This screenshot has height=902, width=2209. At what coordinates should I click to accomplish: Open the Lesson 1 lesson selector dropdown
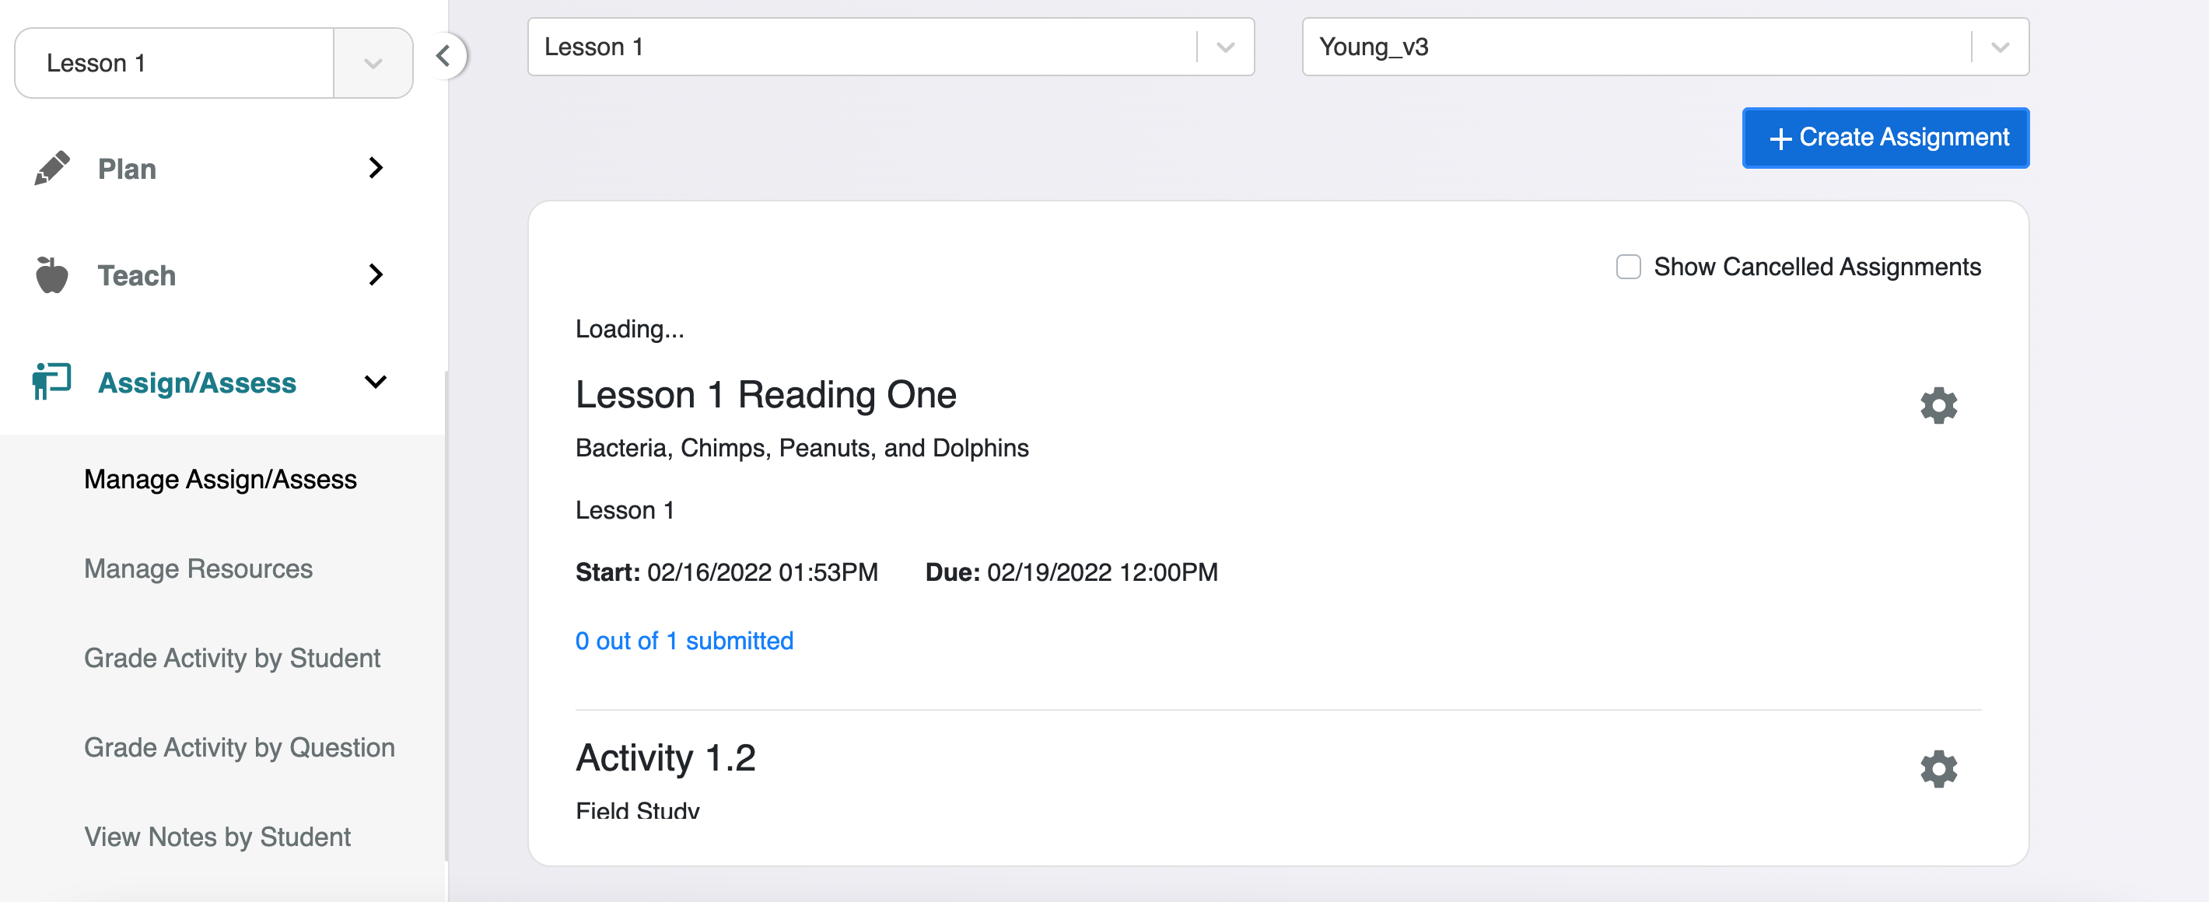coord(1224,47)
